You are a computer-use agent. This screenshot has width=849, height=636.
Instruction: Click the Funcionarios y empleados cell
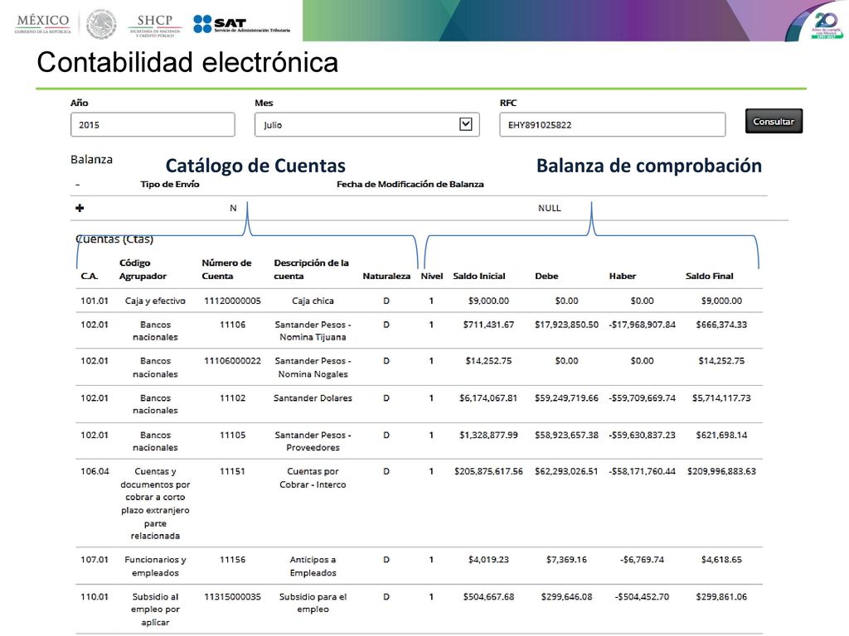155,566
